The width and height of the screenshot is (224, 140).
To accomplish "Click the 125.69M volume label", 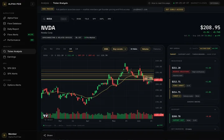I will [159, 115].
